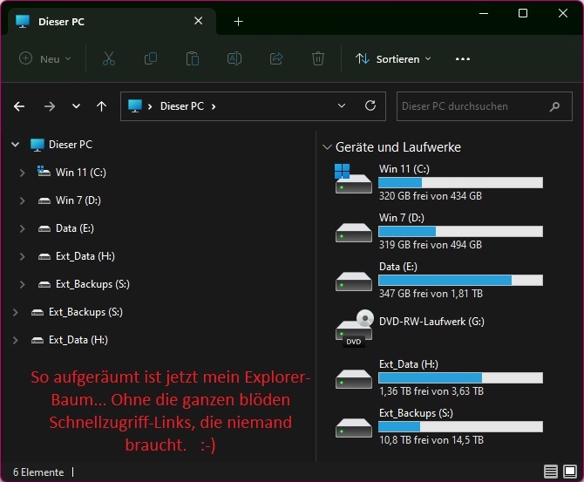Click the Dieser PC durchsuchen search field

[484, 106]
